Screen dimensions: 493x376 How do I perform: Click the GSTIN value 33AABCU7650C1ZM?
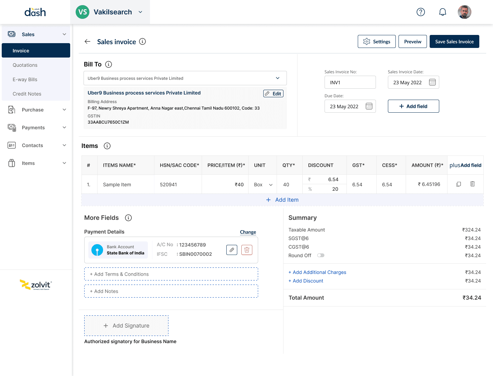tap(108, 122)
